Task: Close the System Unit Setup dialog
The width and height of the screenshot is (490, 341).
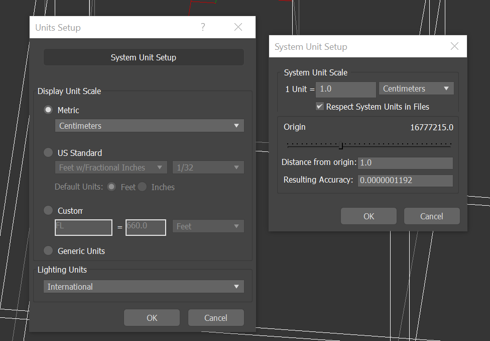Action: point(455,46)
